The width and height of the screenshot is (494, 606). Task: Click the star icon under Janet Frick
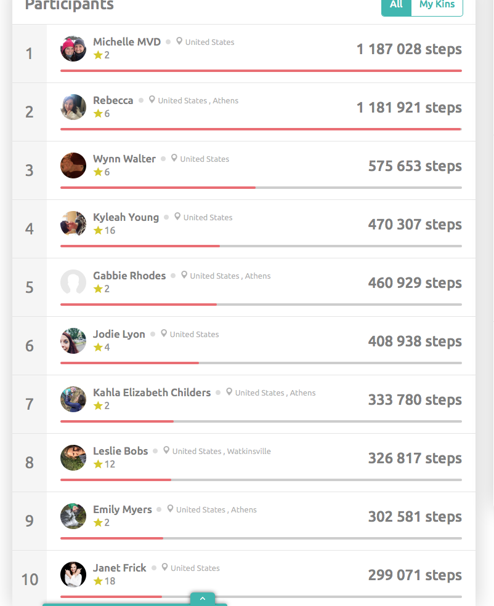[x=99, y=581]
